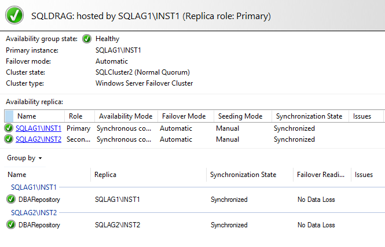
Task: Click the status icon of DBARepository under SQLAG2\INST2
Action: point(12,225)
